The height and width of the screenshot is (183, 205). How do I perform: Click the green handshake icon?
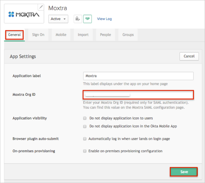87,19
